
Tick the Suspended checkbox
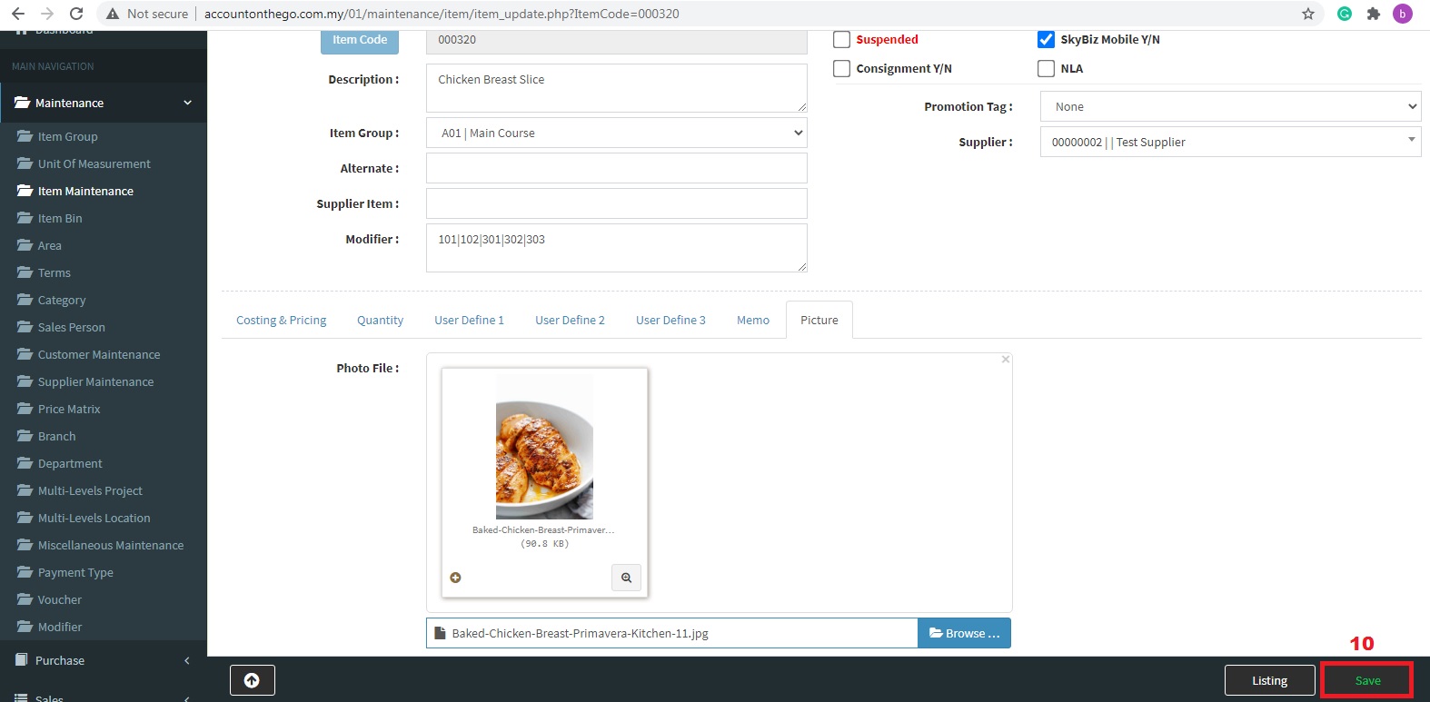842,40
